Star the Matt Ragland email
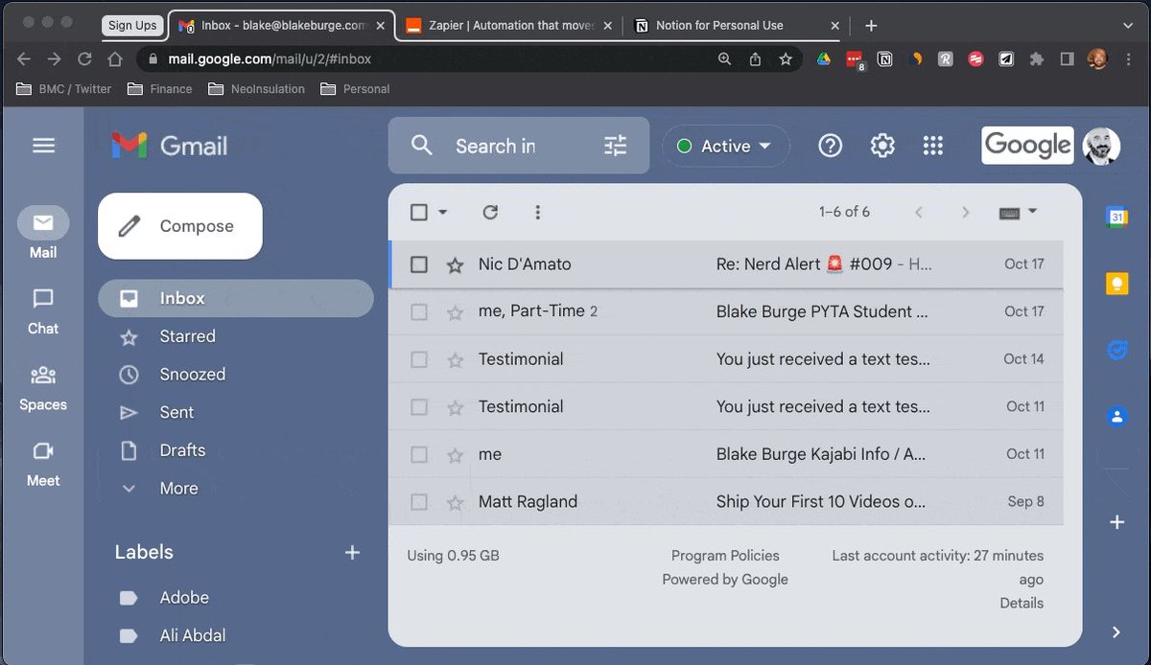The image size is (1151, 665). tap(456, 501)
